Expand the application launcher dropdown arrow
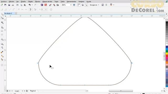 114,5
